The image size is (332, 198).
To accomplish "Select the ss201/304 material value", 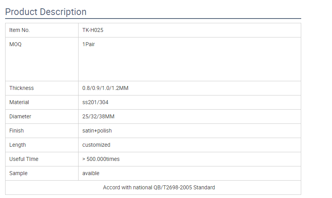I will (x=96, y=102).
